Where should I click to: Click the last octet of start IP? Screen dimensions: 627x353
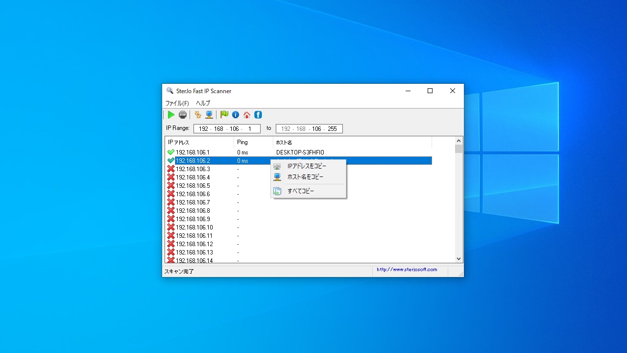250,129
